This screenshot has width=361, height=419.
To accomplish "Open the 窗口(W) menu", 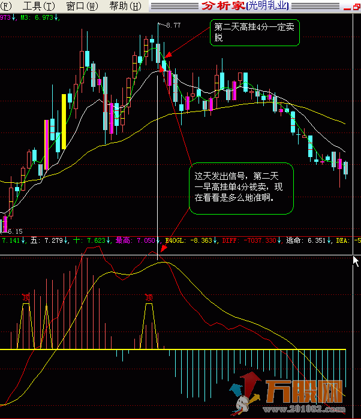I will [x=82, y=6].
